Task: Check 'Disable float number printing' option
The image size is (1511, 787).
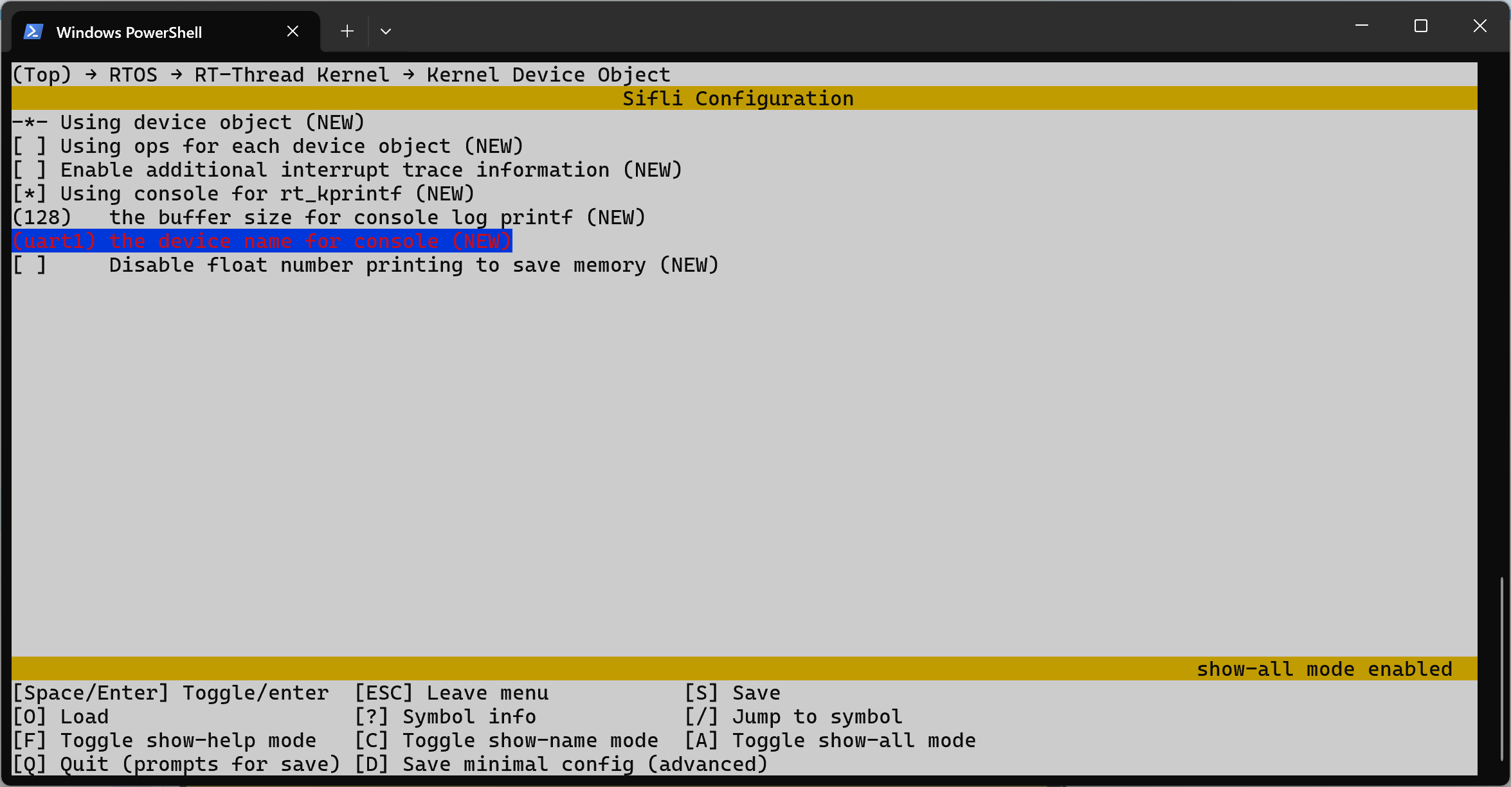Action: click(30, 265)
